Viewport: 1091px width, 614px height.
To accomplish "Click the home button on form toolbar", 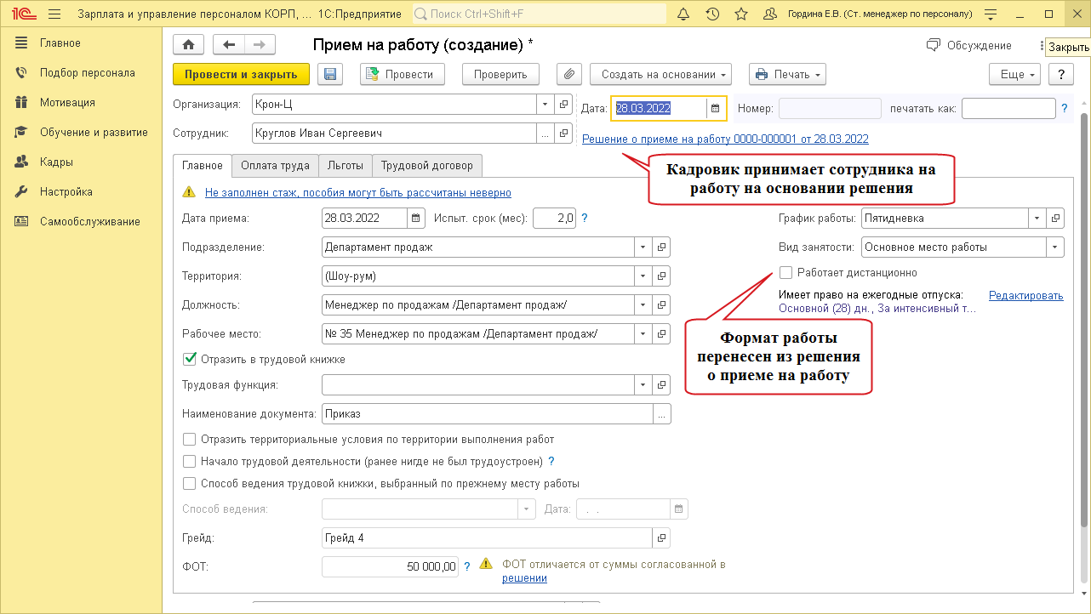I will (189, 45).
